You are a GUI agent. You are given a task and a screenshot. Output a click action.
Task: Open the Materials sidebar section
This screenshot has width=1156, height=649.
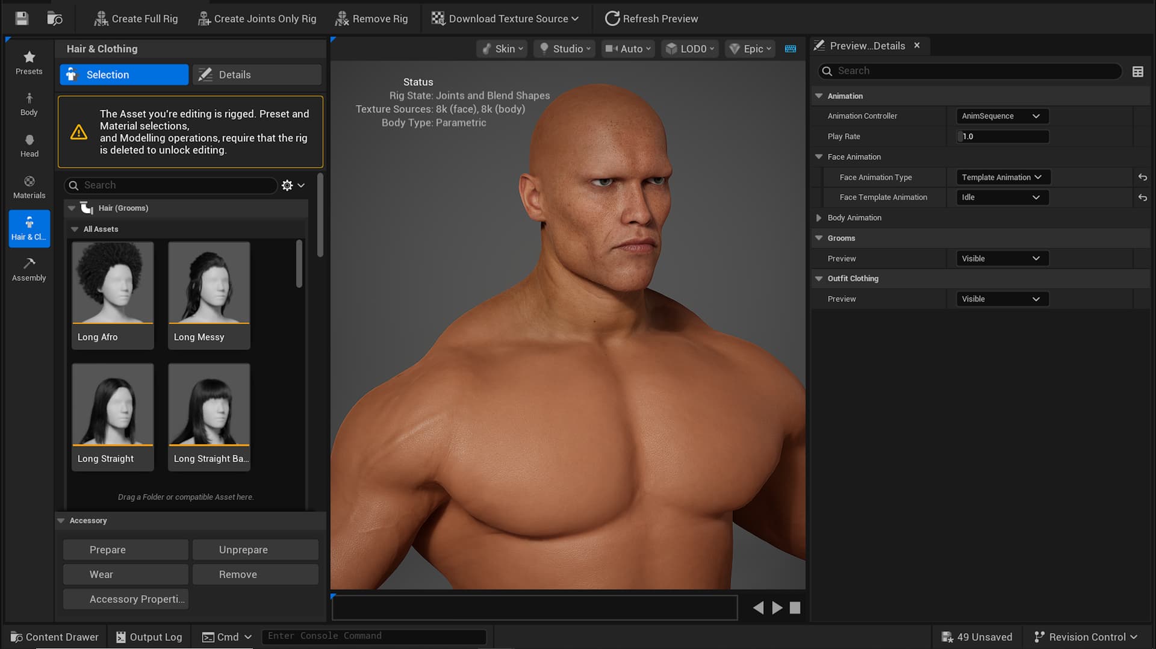click(x=29, y=187)
